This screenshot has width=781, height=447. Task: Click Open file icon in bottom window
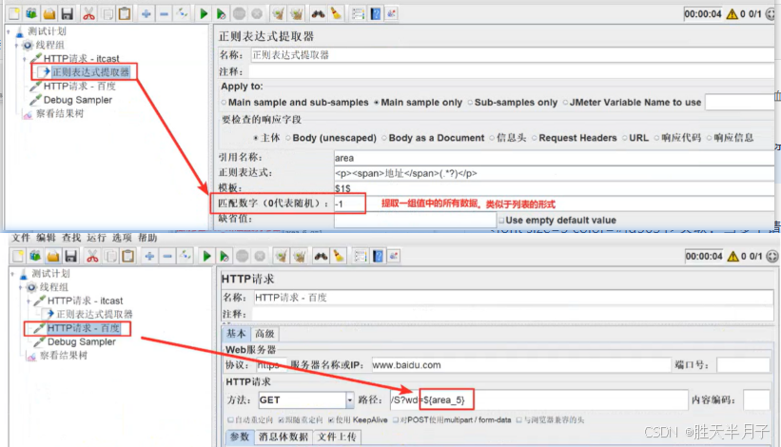[x=53, y=257]
